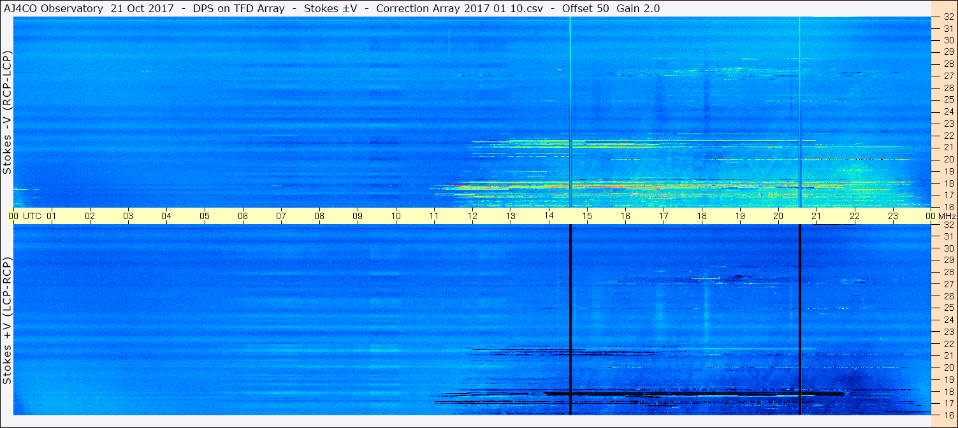Select the 07 hour tick on the time axis
Screen dimensions: 958x428
281,216
